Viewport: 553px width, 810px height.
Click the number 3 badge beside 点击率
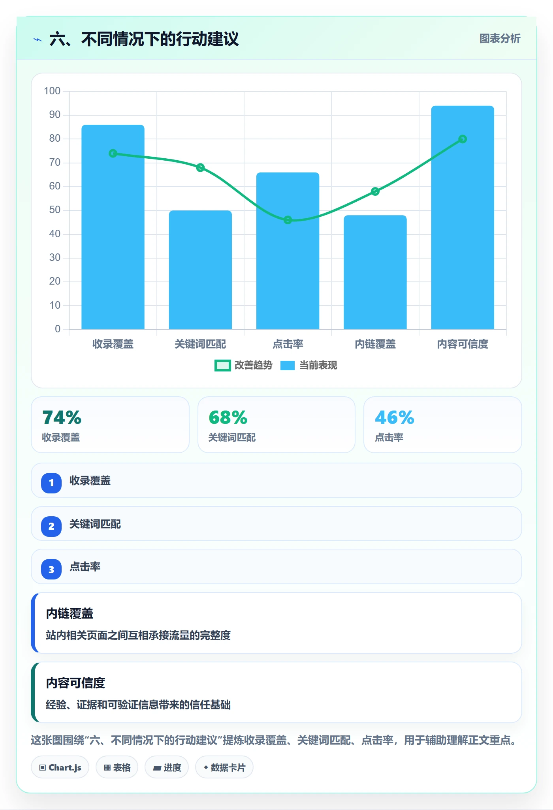(51, 569)
